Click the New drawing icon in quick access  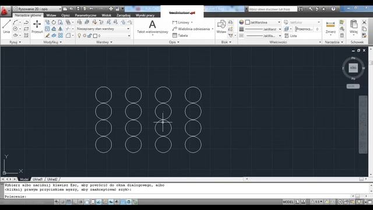[x=65, y=9]
